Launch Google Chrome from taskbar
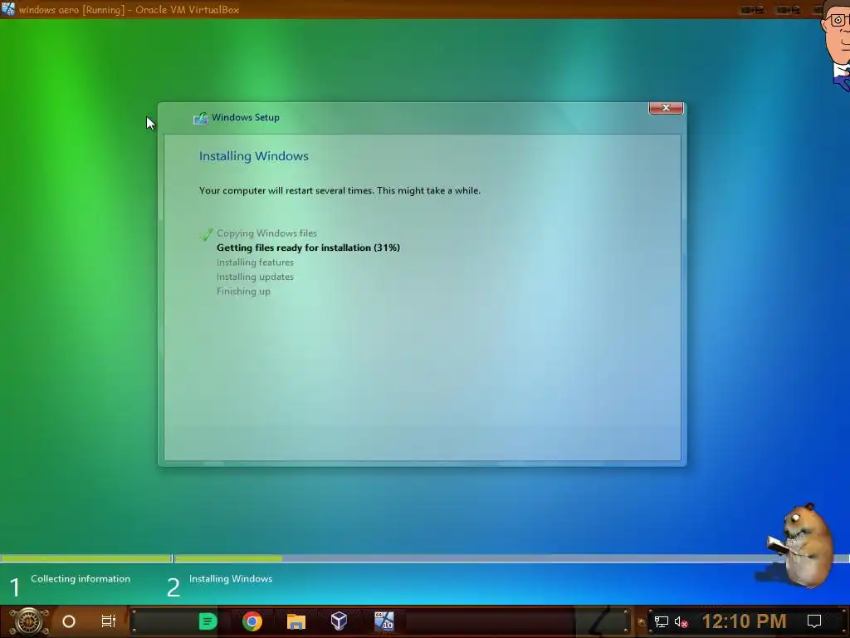 [252, 621]
